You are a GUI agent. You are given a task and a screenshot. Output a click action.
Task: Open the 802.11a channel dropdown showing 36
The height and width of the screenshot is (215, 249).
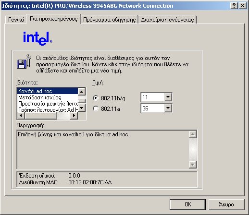click(156, 108)
